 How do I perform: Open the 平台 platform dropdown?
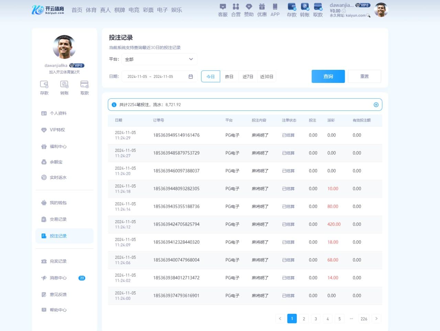pyautogui.click(x=159, y=59)
